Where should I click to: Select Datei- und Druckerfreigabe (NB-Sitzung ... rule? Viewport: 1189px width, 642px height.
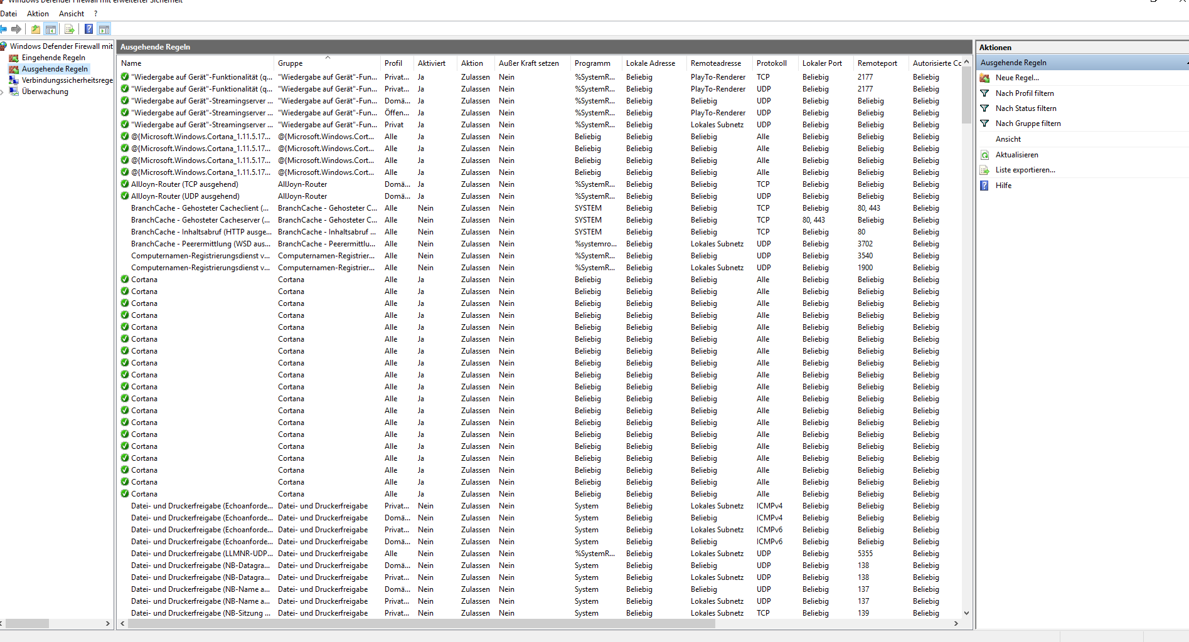pyautogui.click(x=201, y=613)
